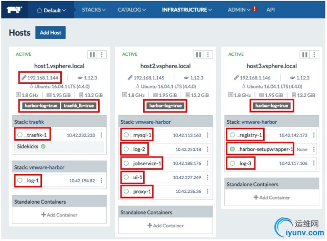Click the log-1 container status circle

(x=20, y=180)
